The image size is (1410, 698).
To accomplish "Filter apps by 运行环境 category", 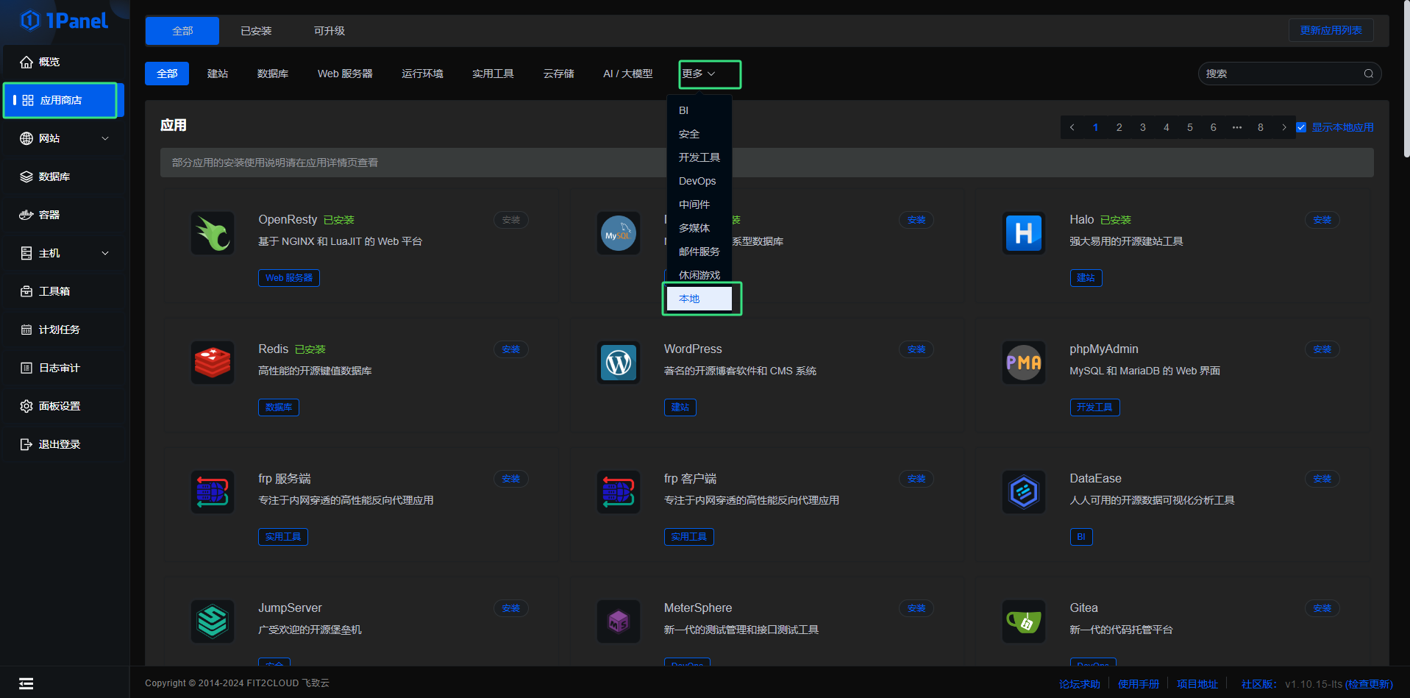I will coord(422,74).
